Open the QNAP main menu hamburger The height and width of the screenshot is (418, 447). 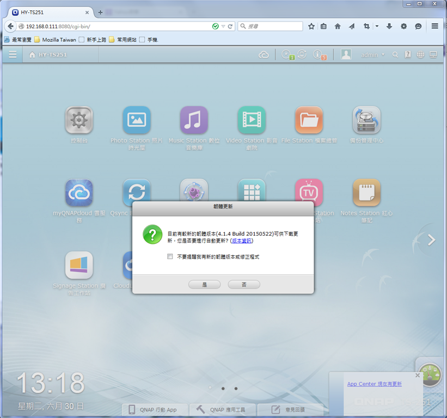click(13, 54)
